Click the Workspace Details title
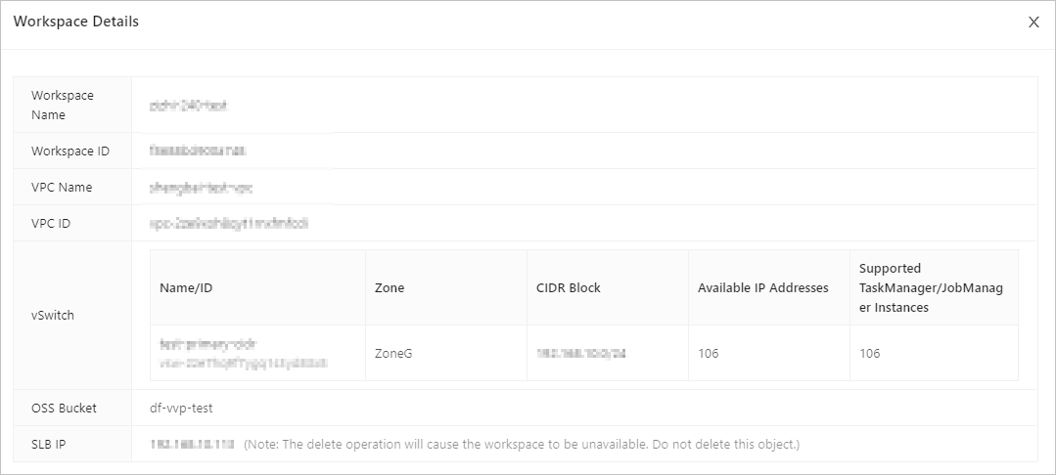The image size is (1056, 475). pos(76,22)
